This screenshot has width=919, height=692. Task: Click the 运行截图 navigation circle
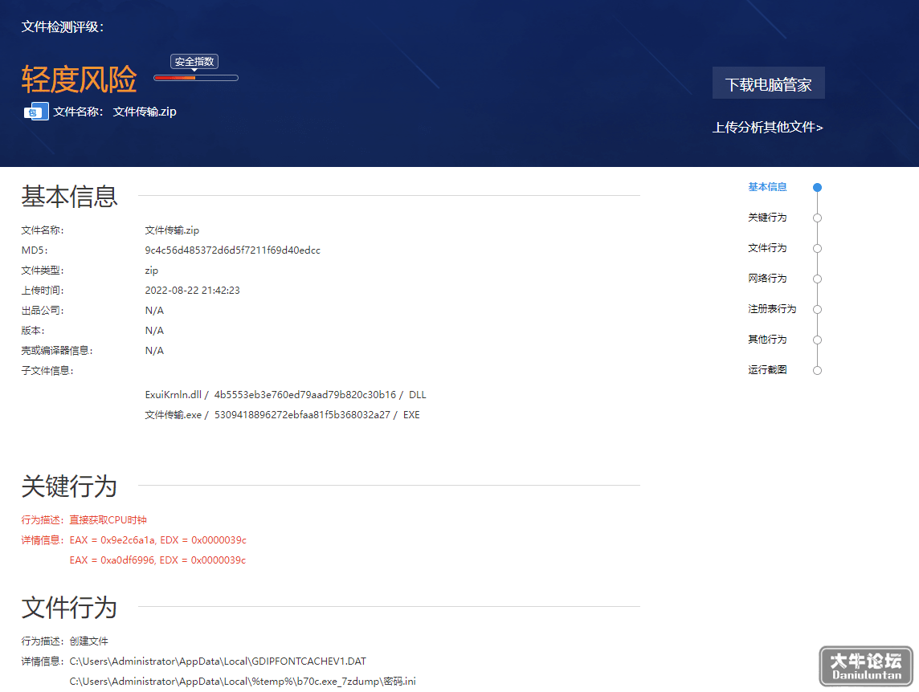point(817,370)
